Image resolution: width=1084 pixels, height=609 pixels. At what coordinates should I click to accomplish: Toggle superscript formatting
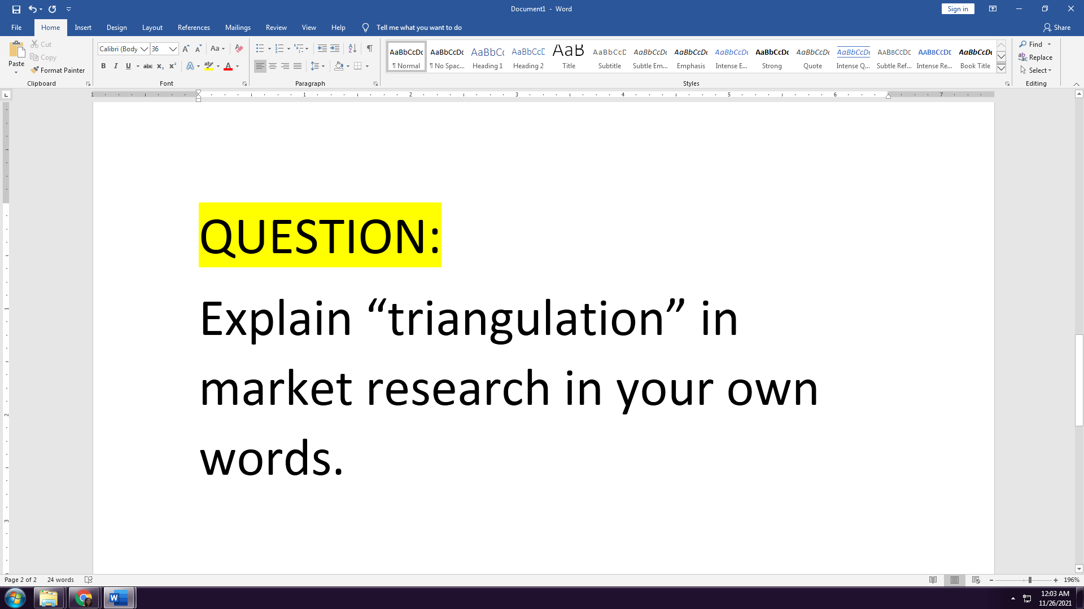tap(172, 66)
